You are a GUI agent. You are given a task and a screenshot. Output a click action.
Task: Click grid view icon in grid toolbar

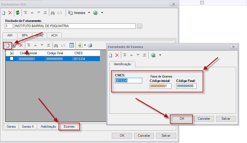tap(72, 45)
